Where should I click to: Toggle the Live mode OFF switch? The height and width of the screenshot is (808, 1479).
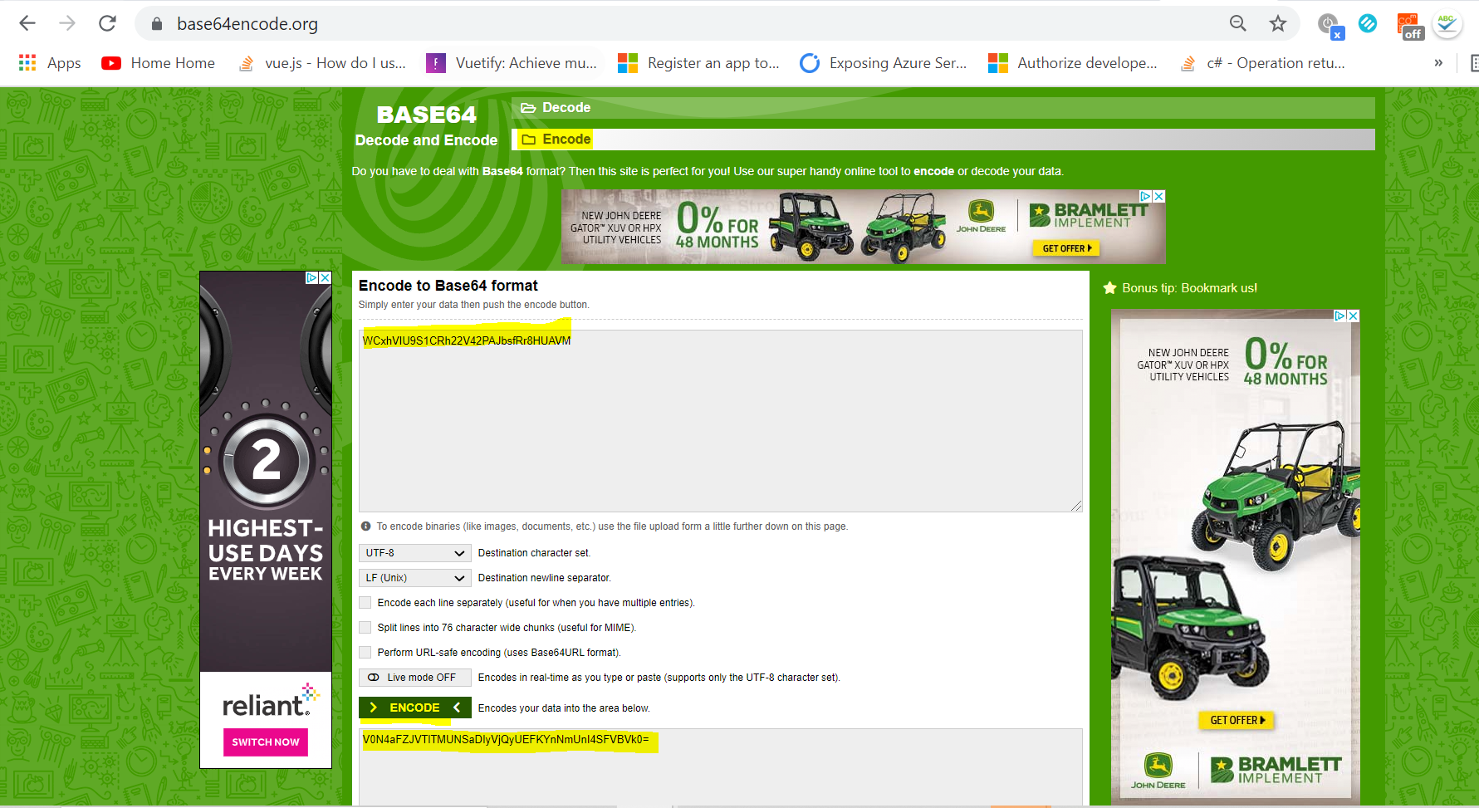(414, 678)
